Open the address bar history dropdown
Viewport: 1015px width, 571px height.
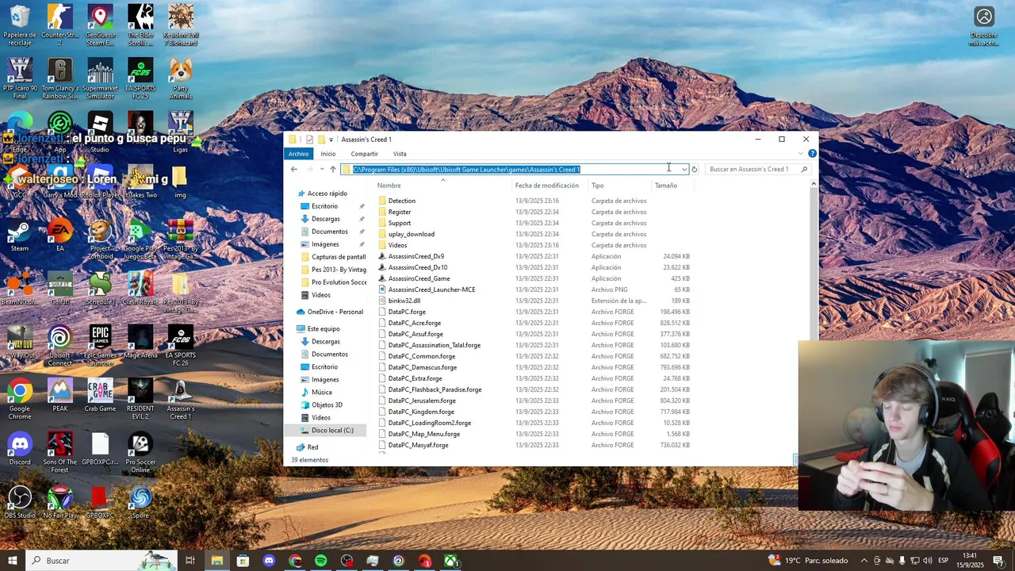tap(684, 169)
